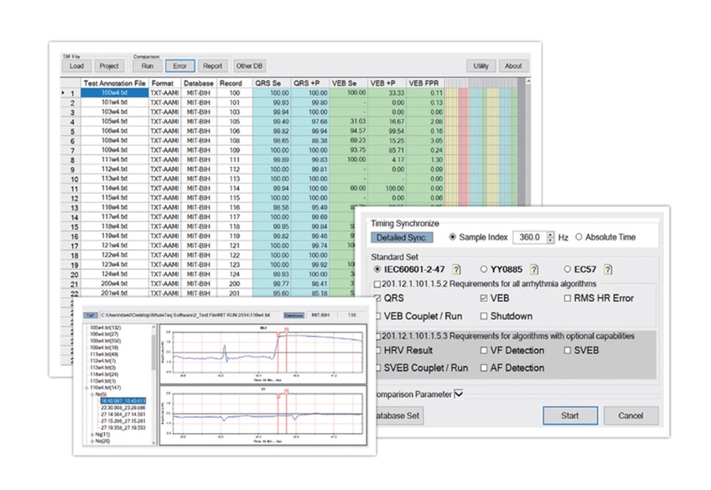The image size is (711, 490).
Task: Click the Load button under TAF File
Action: pos(76,65)
